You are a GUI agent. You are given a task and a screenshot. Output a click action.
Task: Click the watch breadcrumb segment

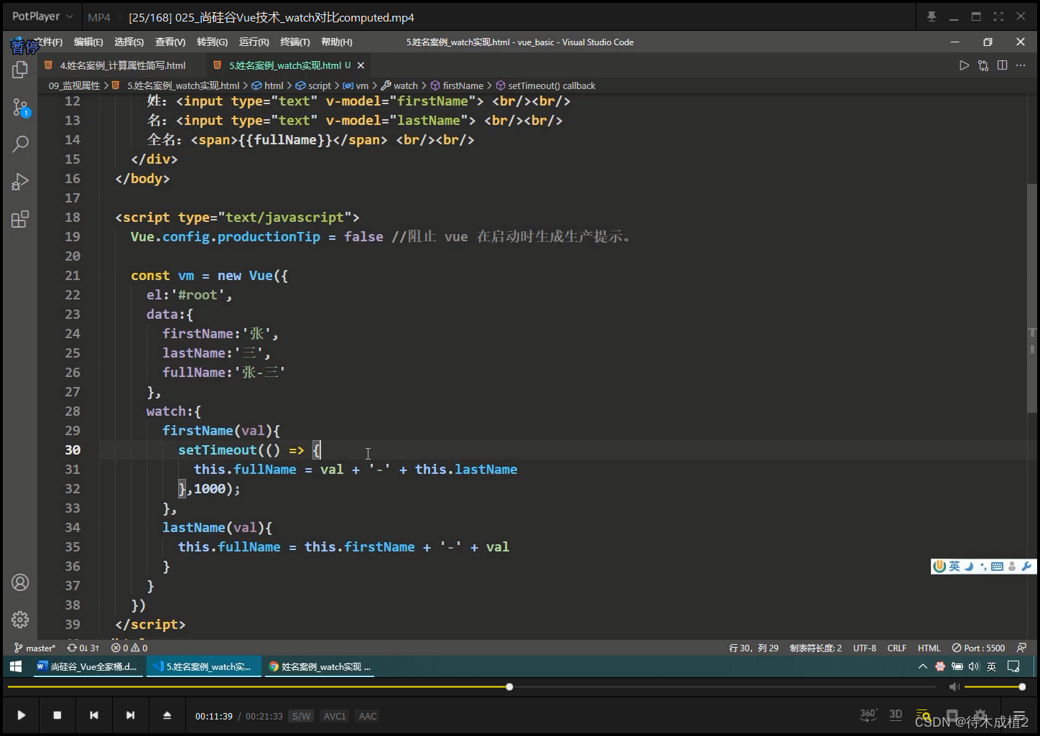pyautogui.click(x=399, y=85)
